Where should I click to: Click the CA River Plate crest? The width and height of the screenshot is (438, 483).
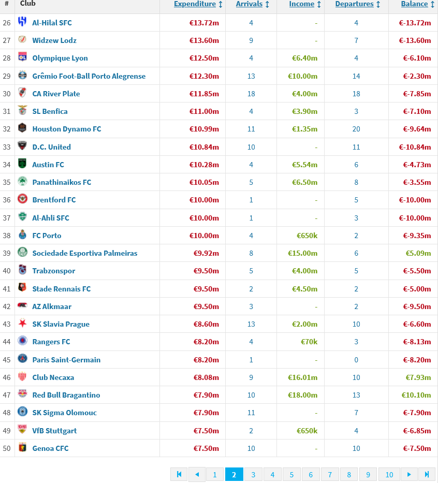(x=21, y=94)
